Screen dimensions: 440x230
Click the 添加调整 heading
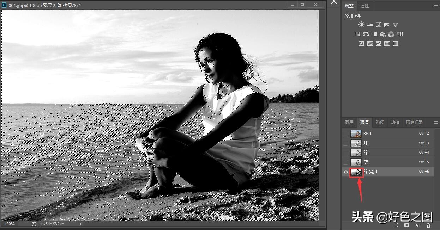click(353, 16)
